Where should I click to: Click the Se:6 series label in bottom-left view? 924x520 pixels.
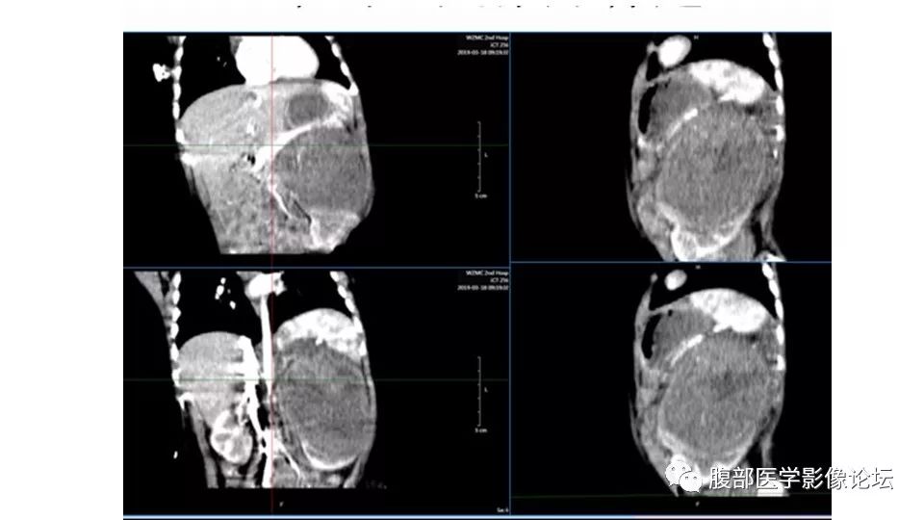(x=502, y=510)
